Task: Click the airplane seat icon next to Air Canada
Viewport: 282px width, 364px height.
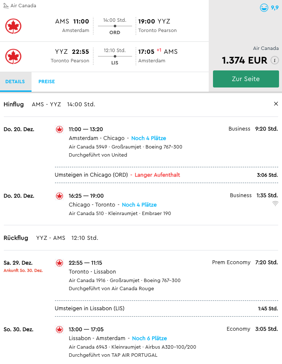Action: (6, 6)
